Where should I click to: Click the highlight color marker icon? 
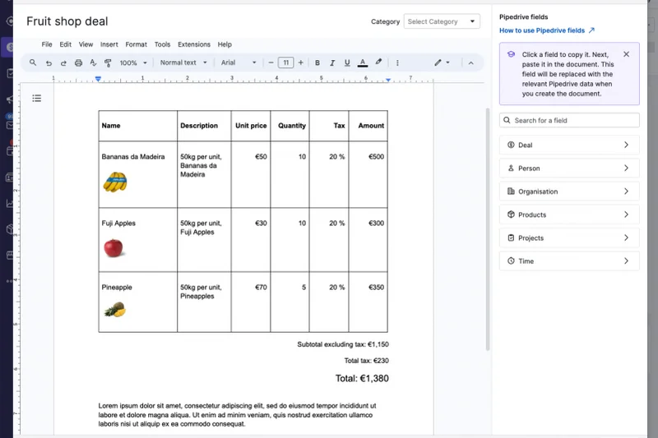tap(378, 62)
